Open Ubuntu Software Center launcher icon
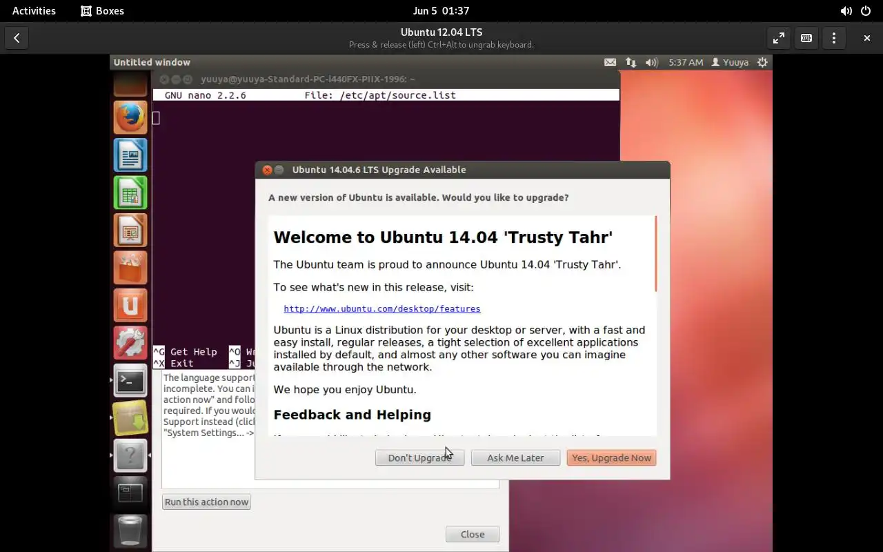This screenshot has height=552, width=883. (130, 268)
